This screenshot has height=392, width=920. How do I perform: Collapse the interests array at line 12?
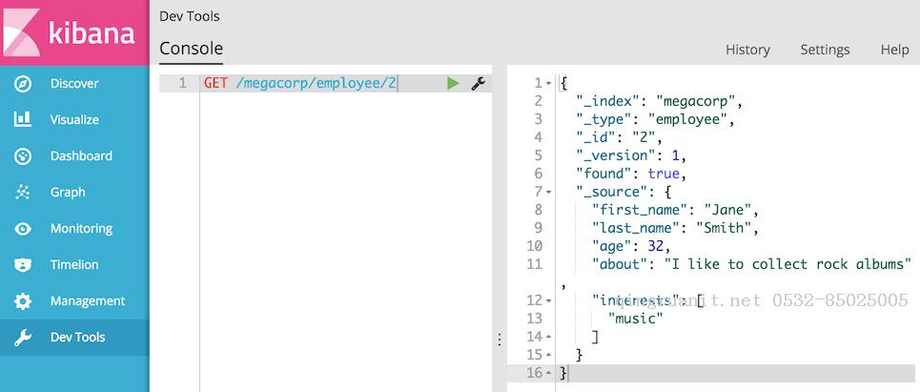pyautogui.click(x=548, y=300)
